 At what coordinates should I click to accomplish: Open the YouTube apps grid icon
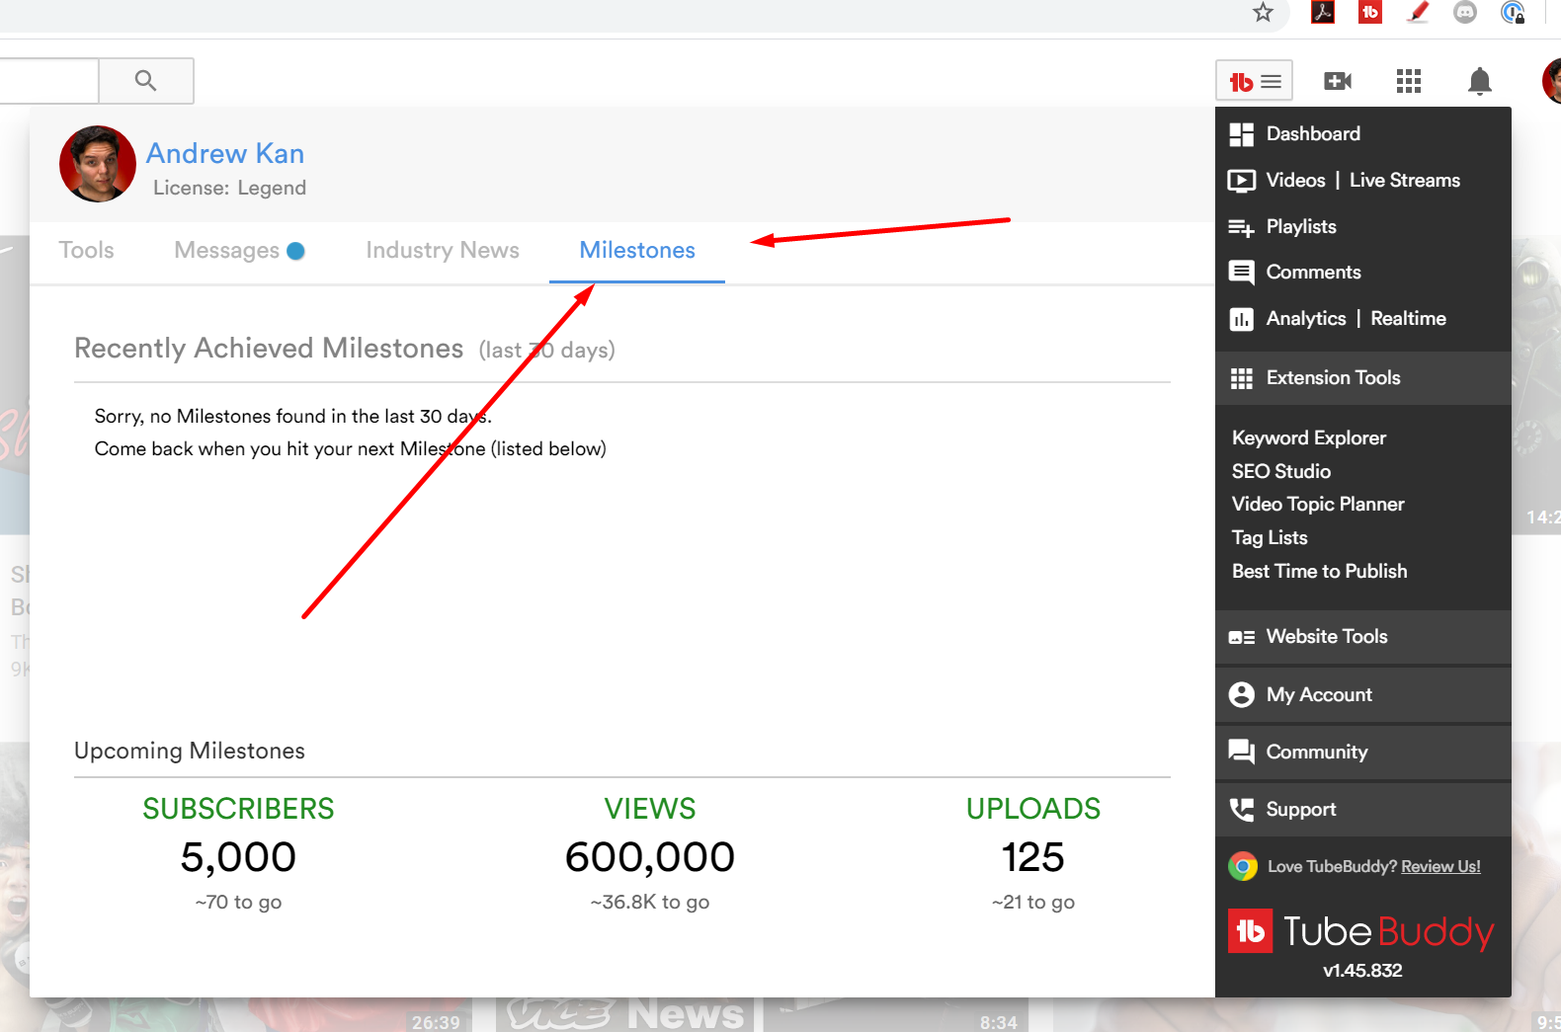click(x=1408, y=81)
